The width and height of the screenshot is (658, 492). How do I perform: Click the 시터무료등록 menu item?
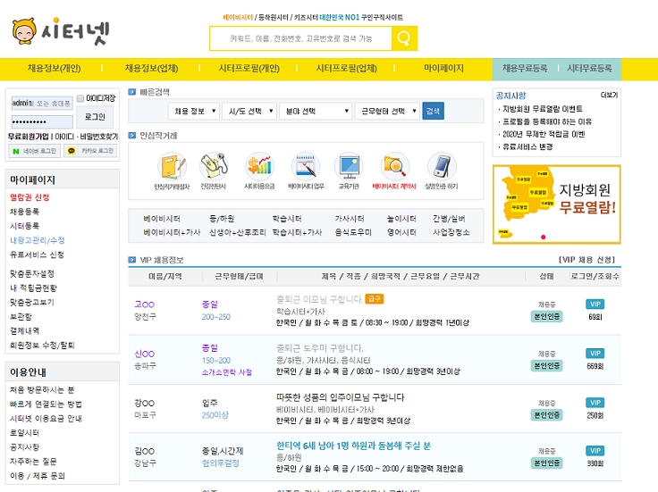tap(589, 69)
